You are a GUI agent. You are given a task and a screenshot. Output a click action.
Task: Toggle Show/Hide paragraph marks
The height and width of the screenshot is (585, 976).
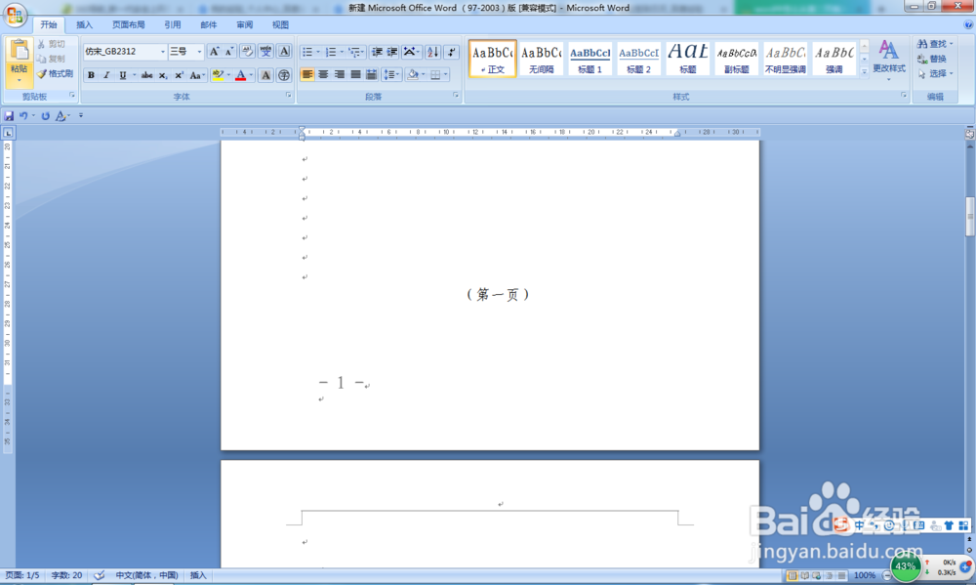(452, 53)
